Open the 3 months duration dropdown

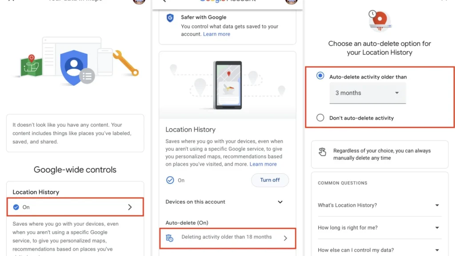[367, 93]
